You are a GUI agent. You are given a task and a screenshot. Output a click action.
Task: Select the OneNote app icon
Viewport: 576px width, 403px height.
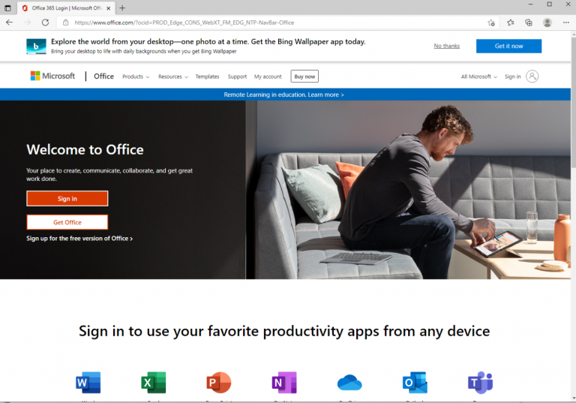[x=283, y=383]
